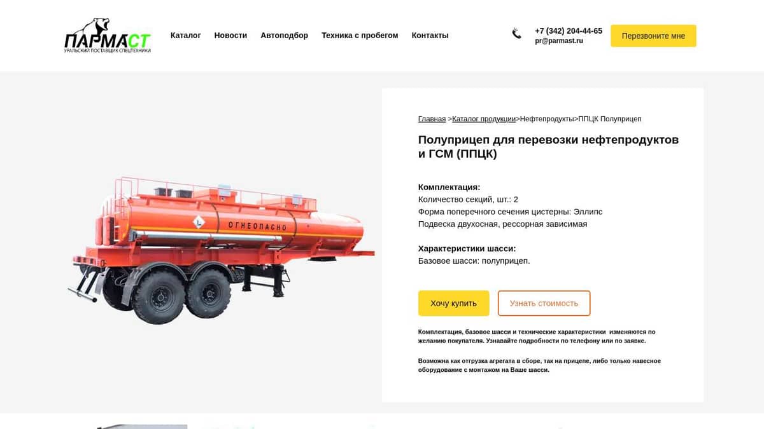Click the Узнать стоимость outlined button

pyautogui.click(x=544, y=303)
